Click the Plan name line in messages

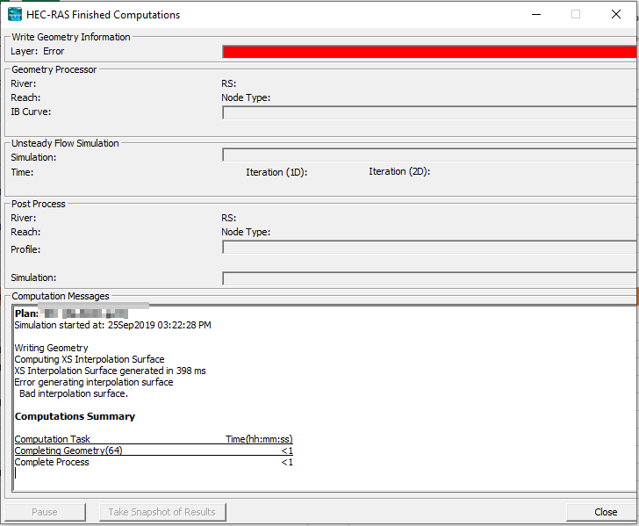click(x=71, y=313)
